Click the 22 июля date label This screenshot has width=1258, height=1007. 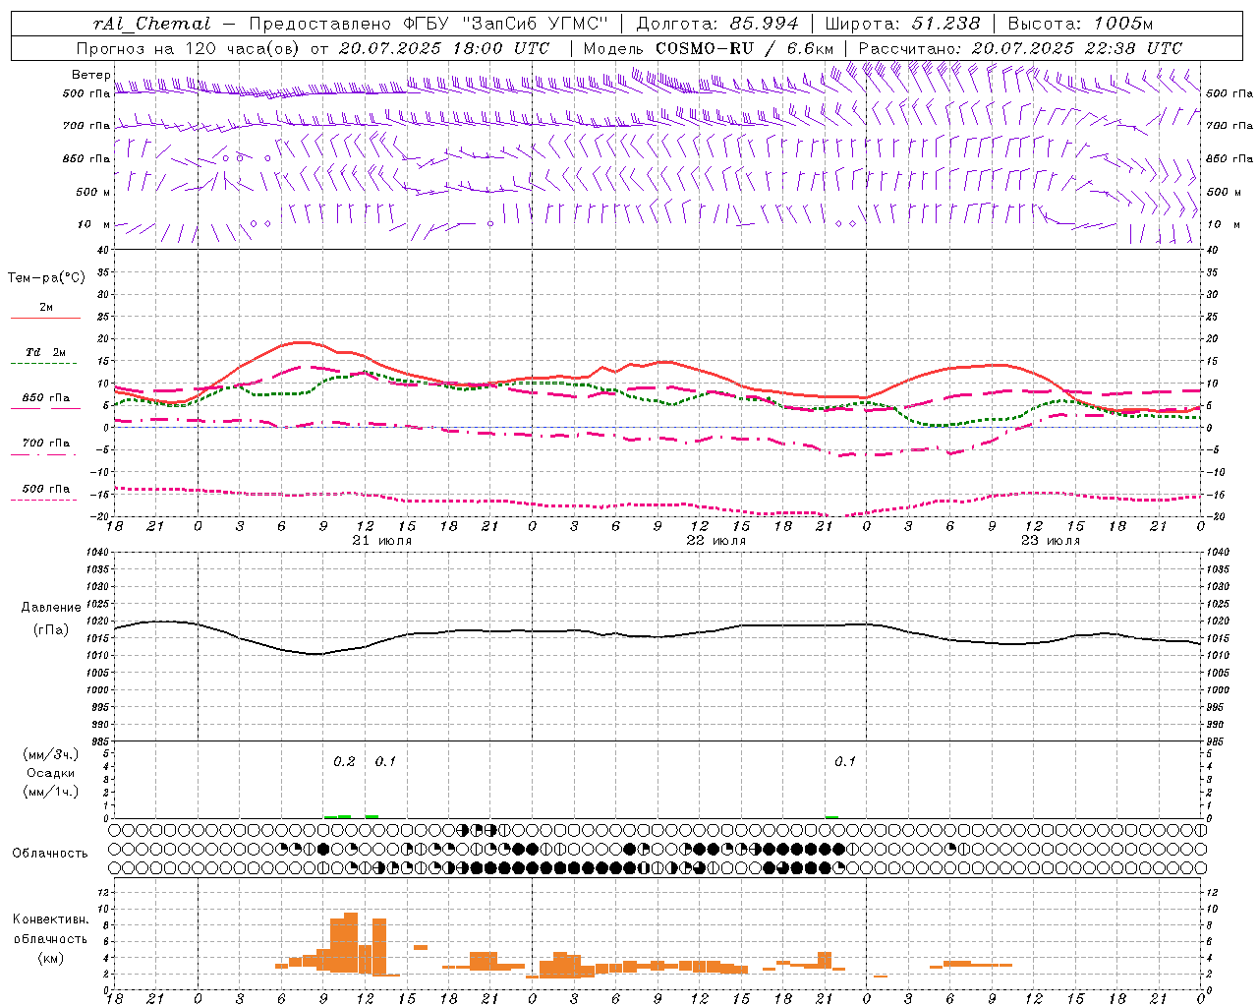[716, 541]
